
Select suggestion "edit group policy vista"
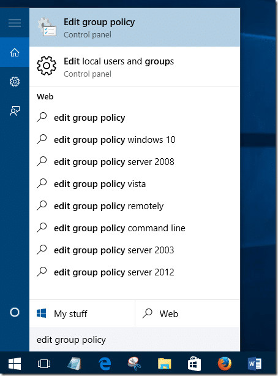point(135,184)
